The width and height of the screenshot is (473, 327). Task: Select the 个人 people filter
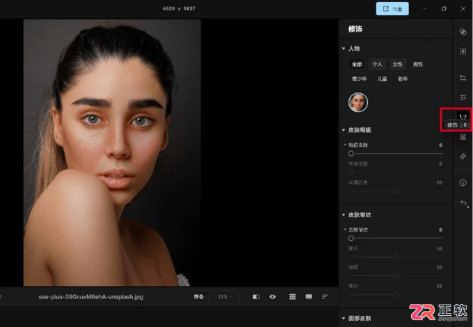[x=377, y=64]
